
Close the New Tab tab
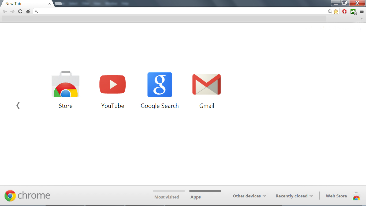pyautogui.click(x=49, y=4)
